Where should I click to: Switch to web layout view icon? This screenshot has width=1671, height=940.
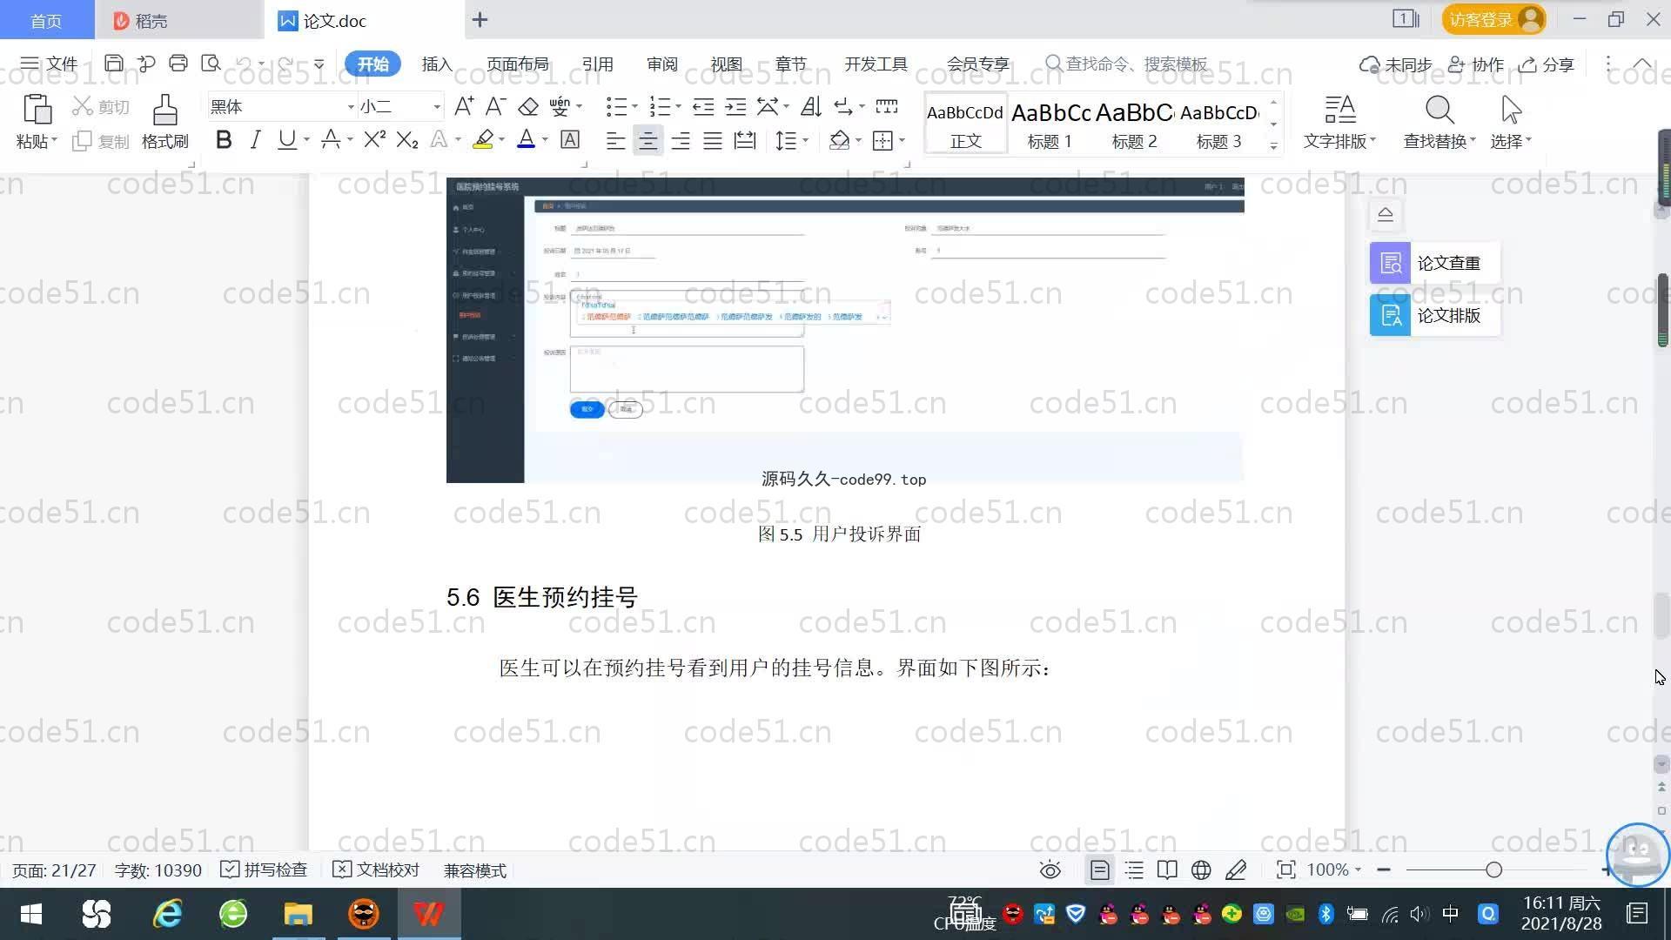[x=1201, y=869]
